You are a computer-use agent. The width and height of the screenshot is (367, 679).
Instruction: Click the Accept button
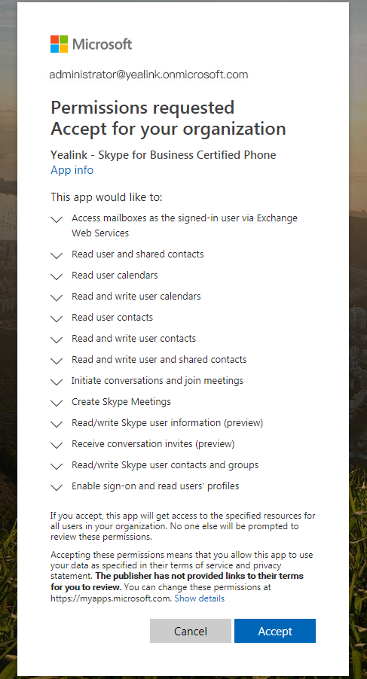pos(275,631)
